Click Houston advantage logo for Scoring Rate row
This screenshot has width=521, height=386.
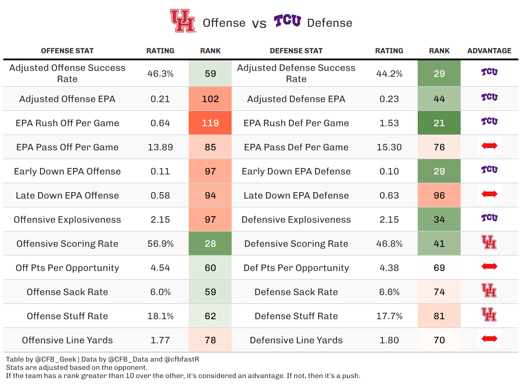coord(489,242)
